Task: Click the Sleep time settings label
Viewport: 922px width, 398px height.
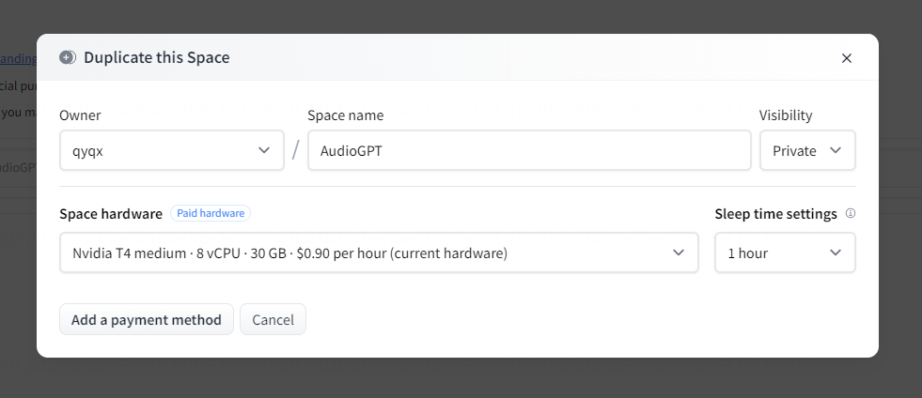Action: pyautogui.click(x=775, y=214)
